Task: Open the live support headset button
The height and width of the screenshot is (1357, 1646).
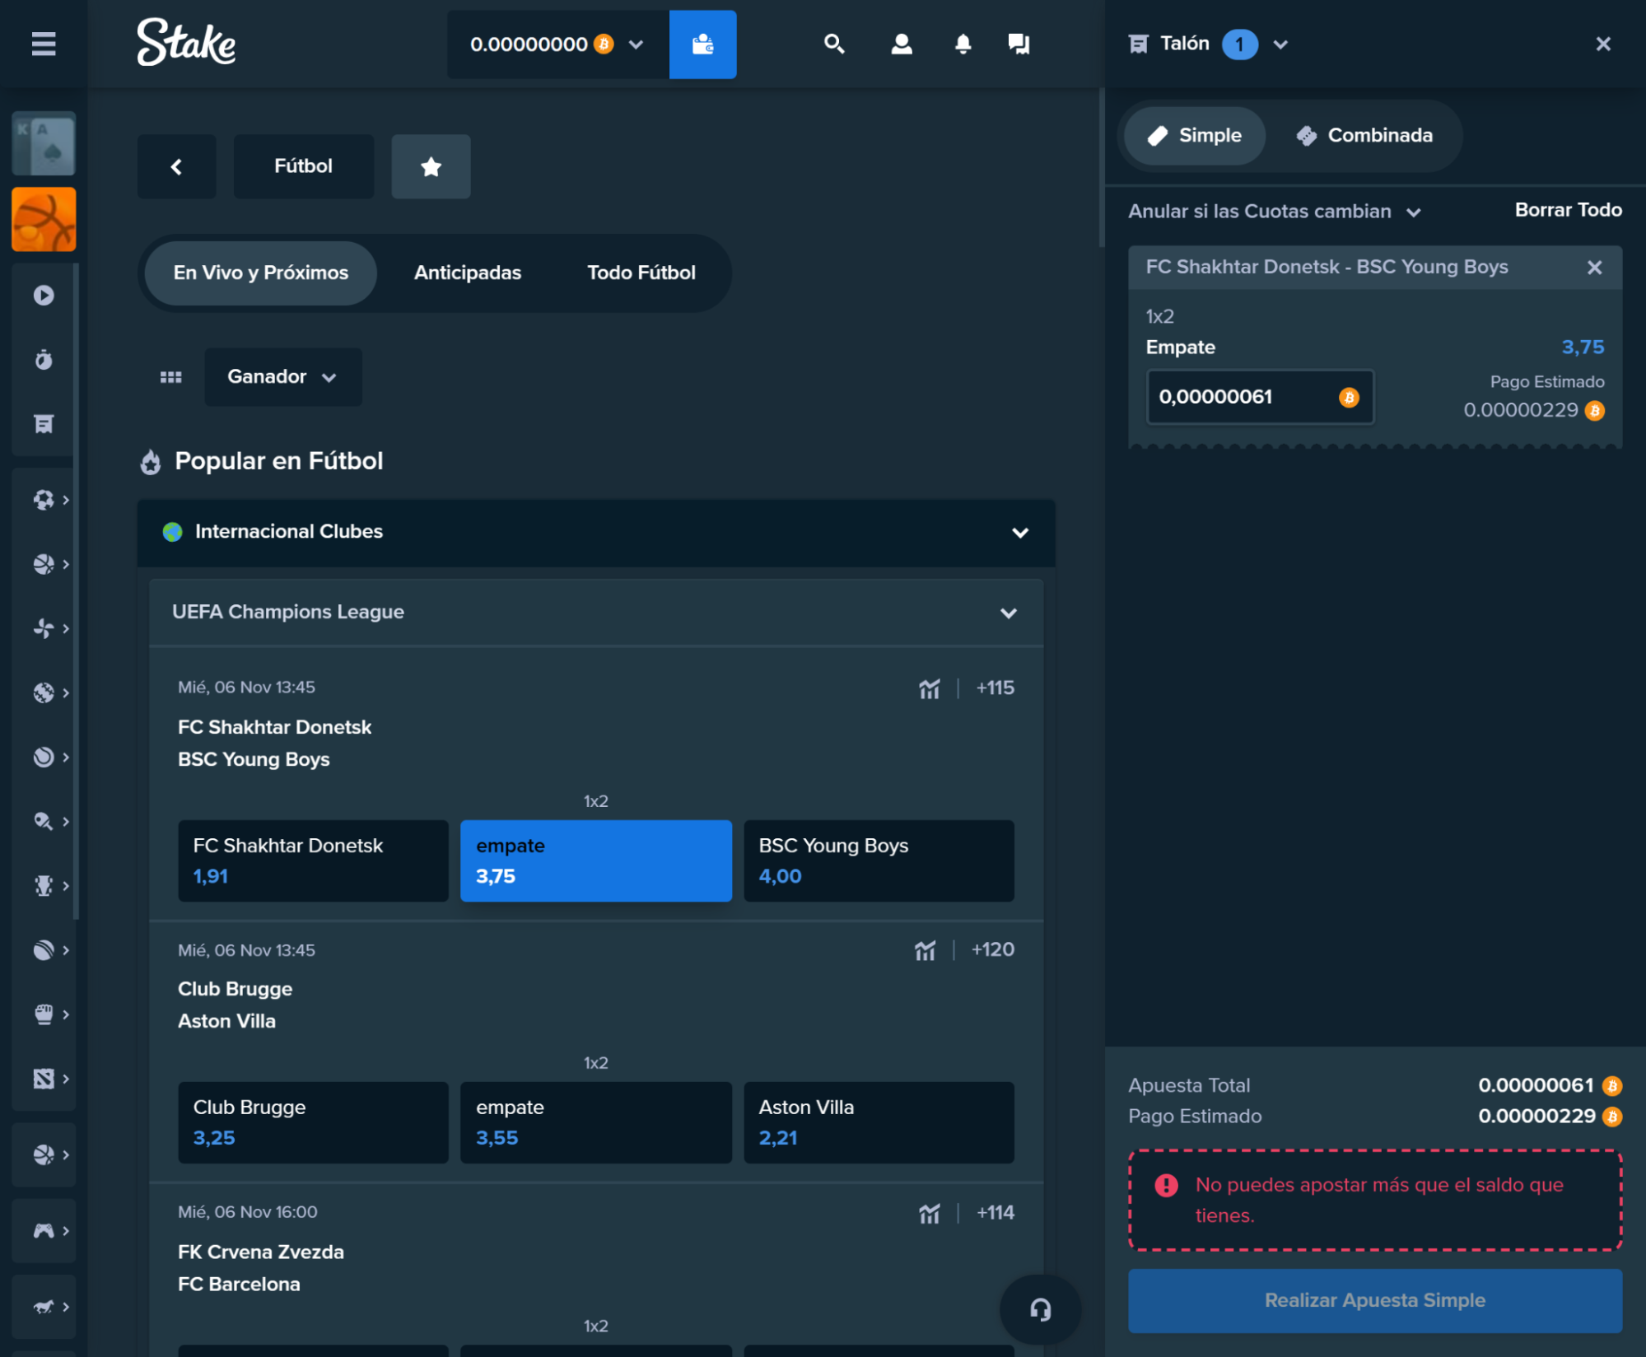Action: [1040, 1309]
